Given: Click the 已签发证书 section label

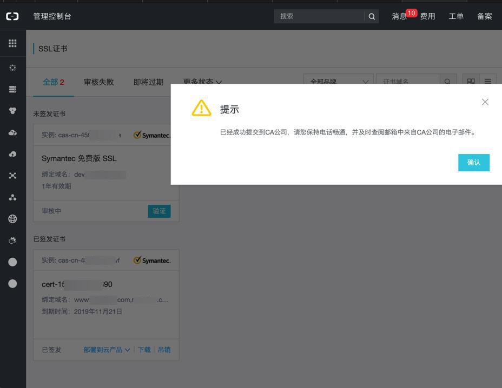Looking at the screenshot, I should 49,239.
